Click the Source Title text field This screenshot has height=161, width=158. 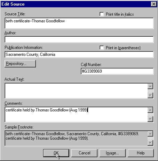pyautogui.click(x=79, y=23)
